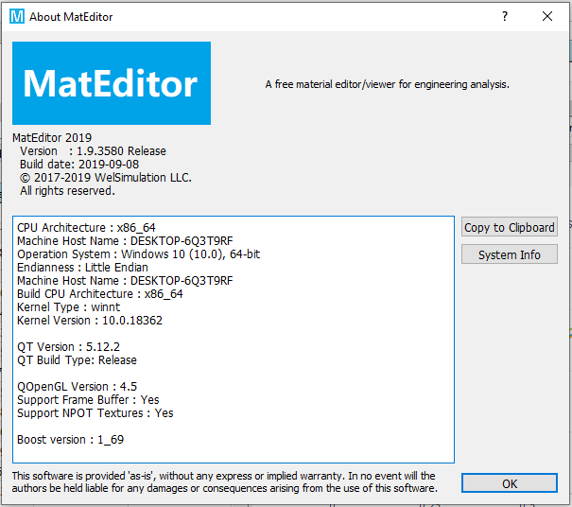572x507 pixels.
Task: Copy system details to clipboard
Action: (510, 227)
